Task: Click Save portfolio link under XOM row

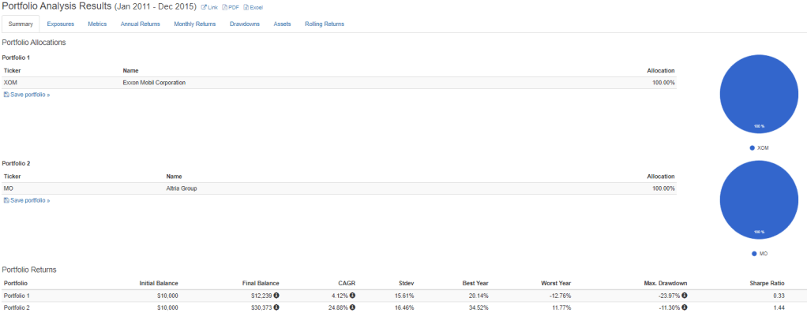Action: coord(29,95)
